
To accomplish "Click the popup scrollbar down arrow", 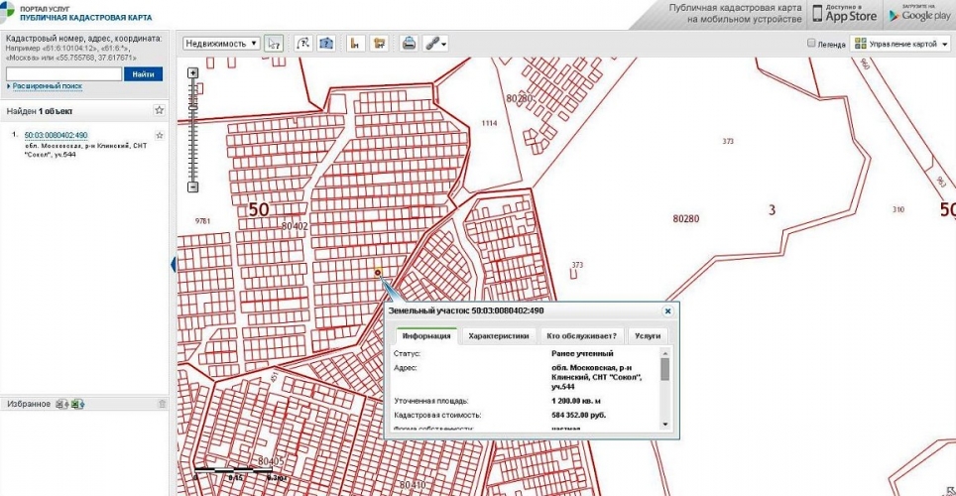I will coord(665,424).
